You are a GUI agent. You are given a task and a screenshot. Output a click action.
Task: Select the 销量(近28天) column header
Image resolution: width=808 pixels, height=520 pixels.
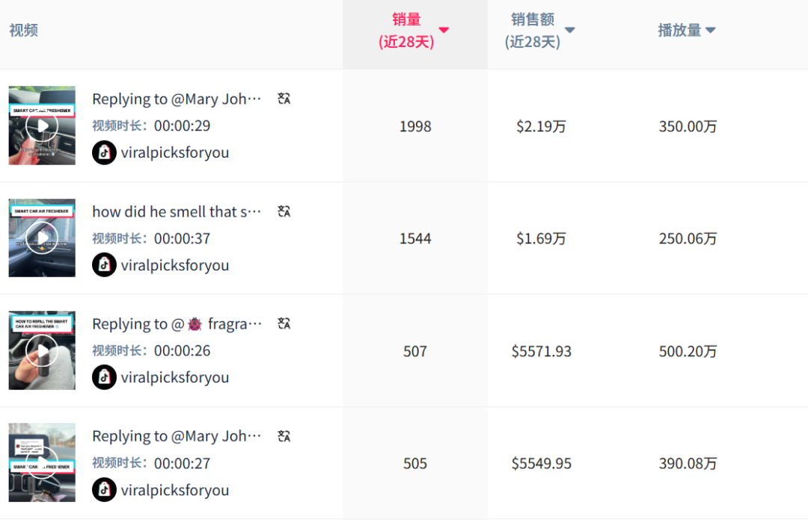406,31
